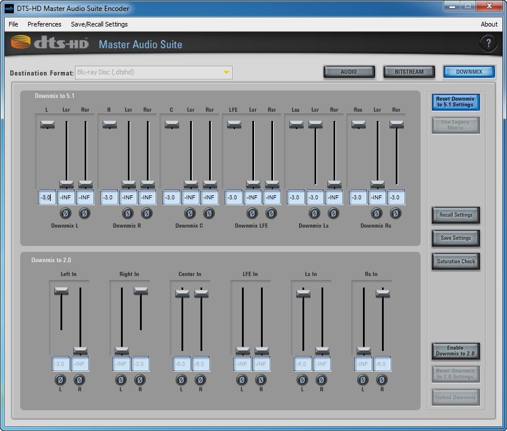Click the Rsr gain field in Downmix Rs
The height and width of the screenshot is (431, 507).
pos(396,197)
